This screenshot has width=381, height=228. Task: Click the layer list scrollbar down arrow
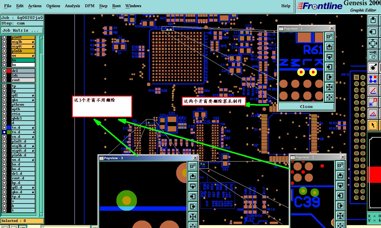tap(41, 214)
